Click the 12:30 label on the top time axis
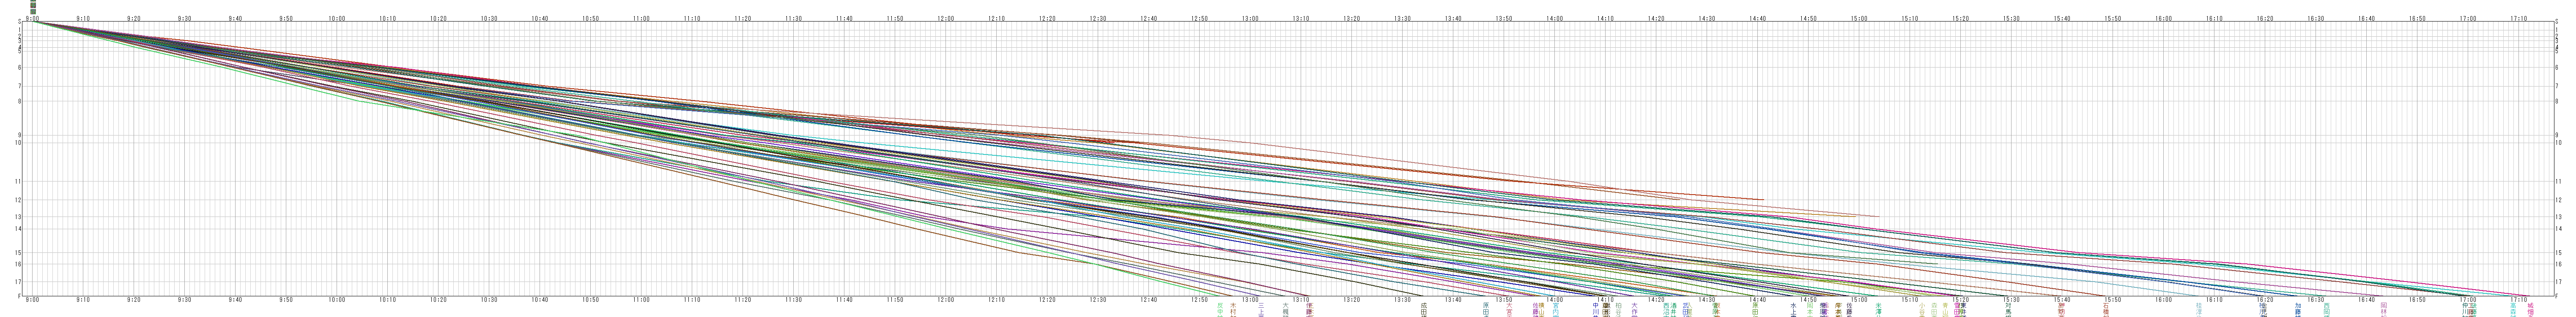2576x317 pixels. 1098,18
